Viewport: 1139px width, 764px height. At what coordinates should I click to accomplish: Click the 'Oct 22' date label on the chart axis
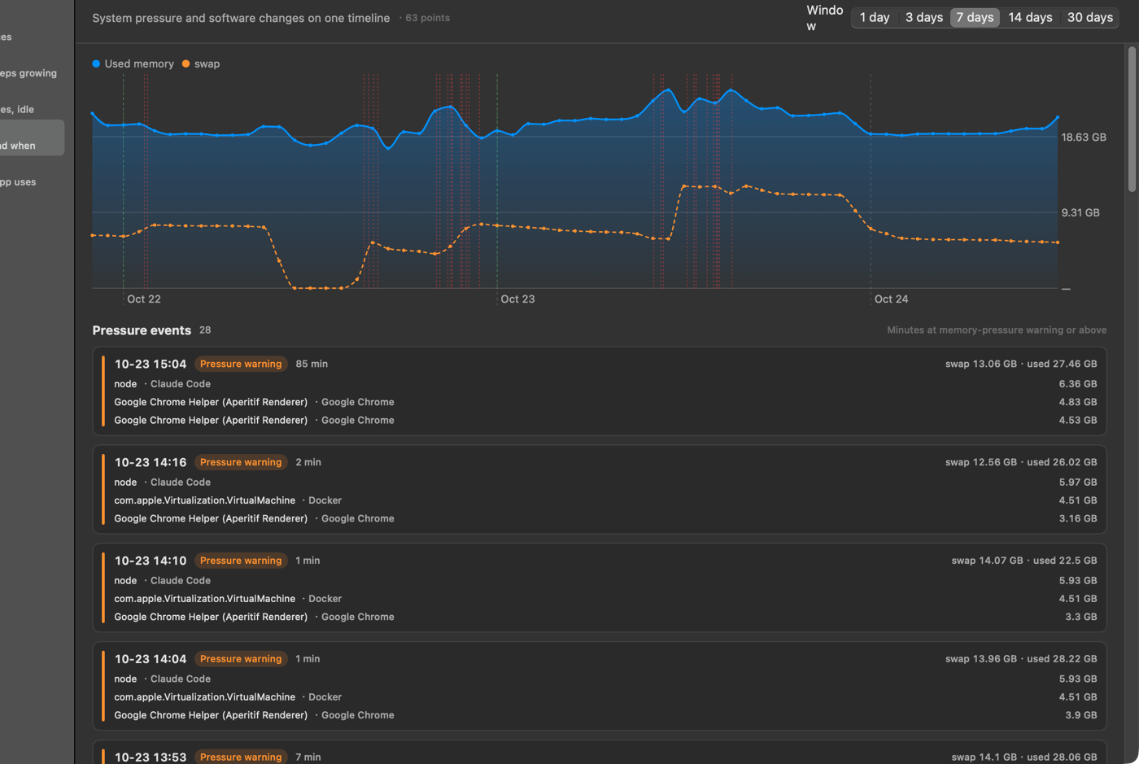point(144,299)
